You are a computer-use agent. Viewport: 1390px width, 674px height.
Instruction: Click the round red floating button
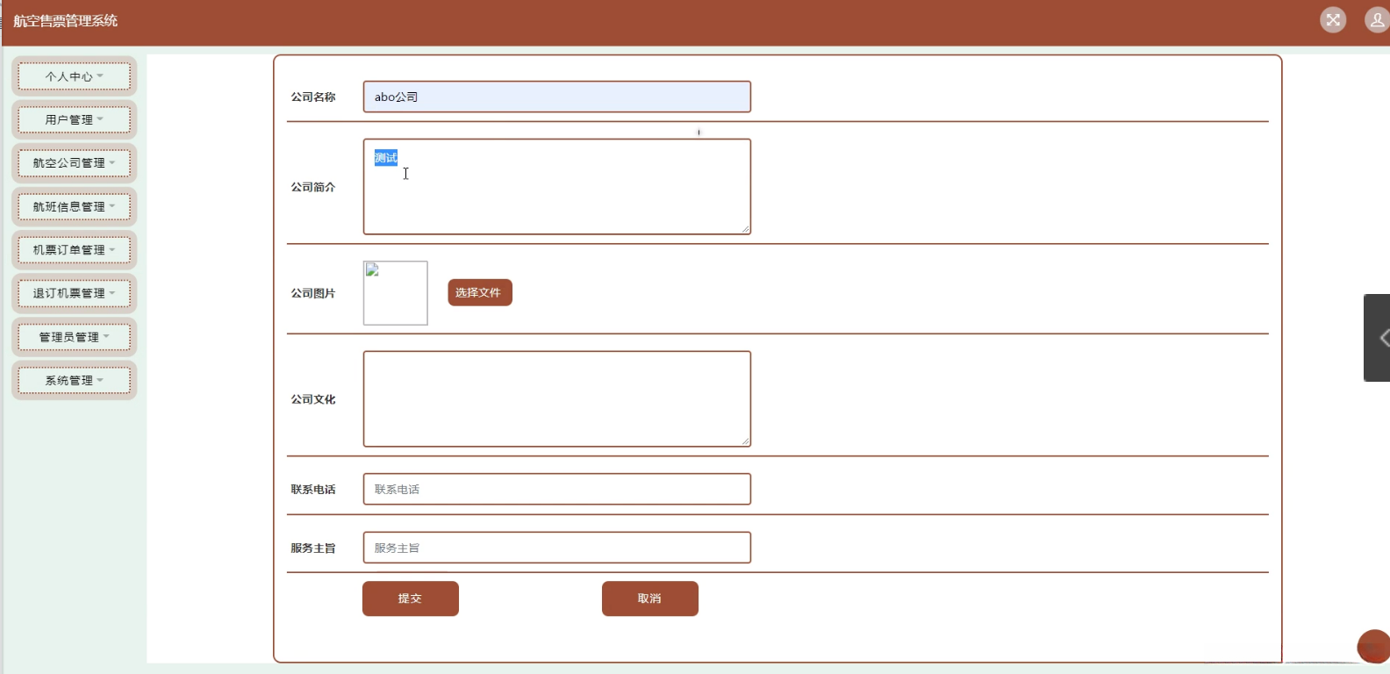tap(1373, 647)
